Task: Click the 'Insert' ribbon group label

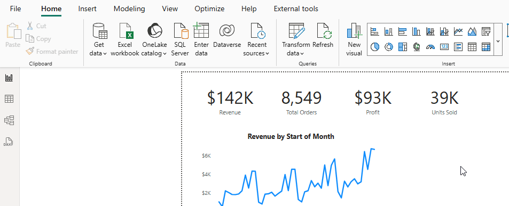Action: coord(448,64)
